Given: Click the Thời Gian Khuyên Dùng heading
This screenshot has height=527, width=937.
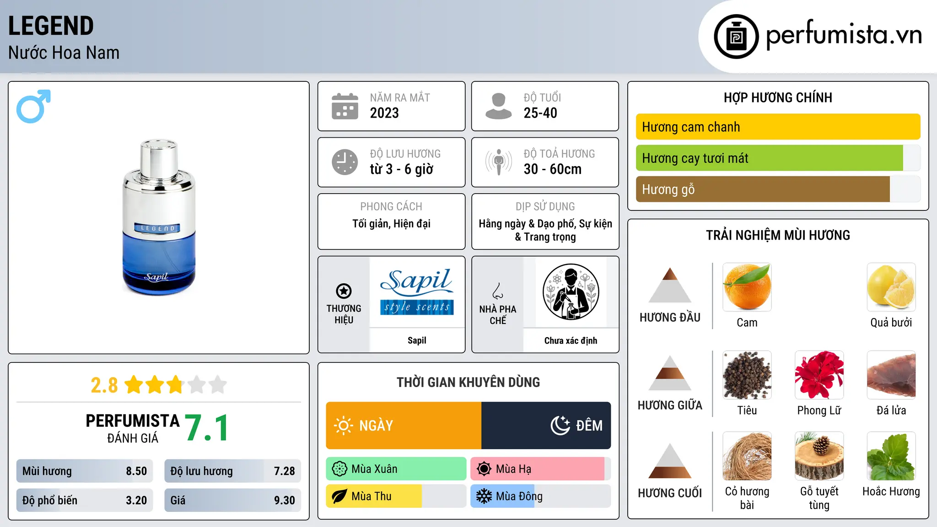Looking at the screenshot, I should pos(468,382).
